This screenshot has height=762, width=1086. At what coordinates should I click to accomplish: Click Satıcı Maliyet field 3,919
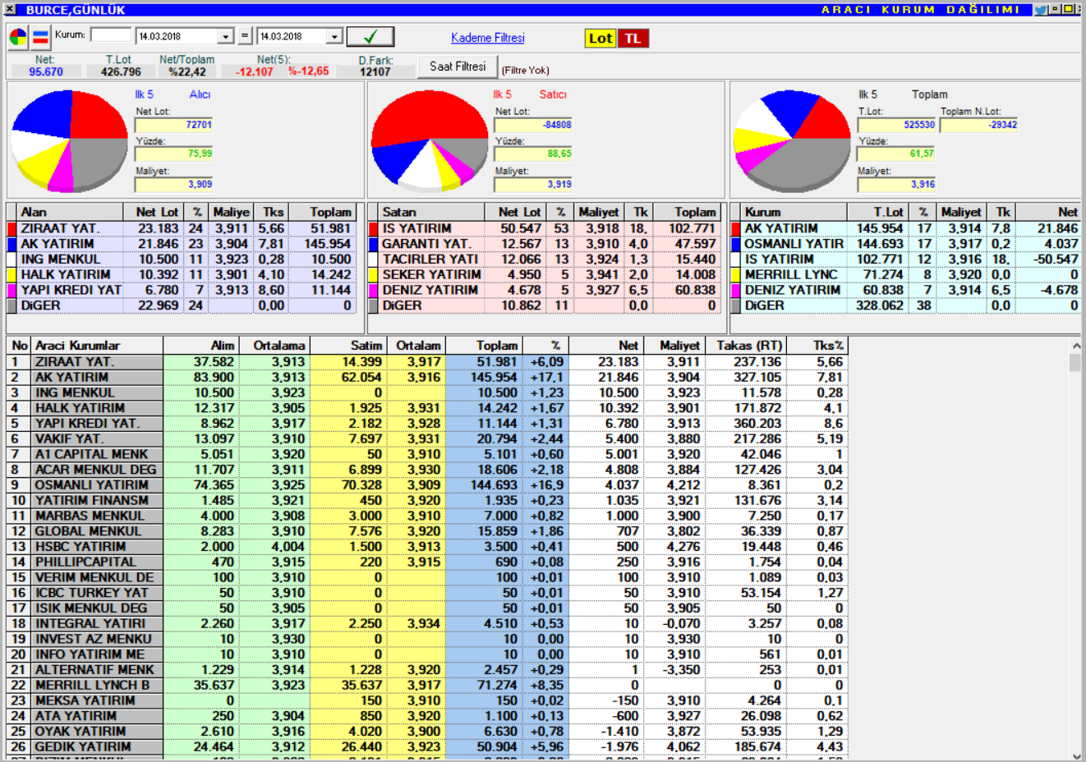(x=533, y=184)
